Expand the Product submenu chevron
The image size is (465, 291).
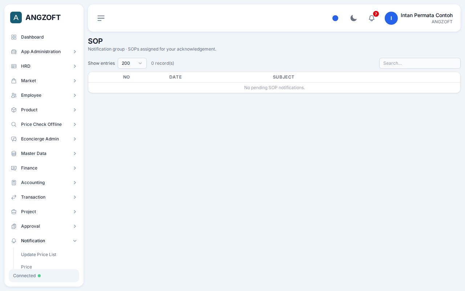[75, 110]
